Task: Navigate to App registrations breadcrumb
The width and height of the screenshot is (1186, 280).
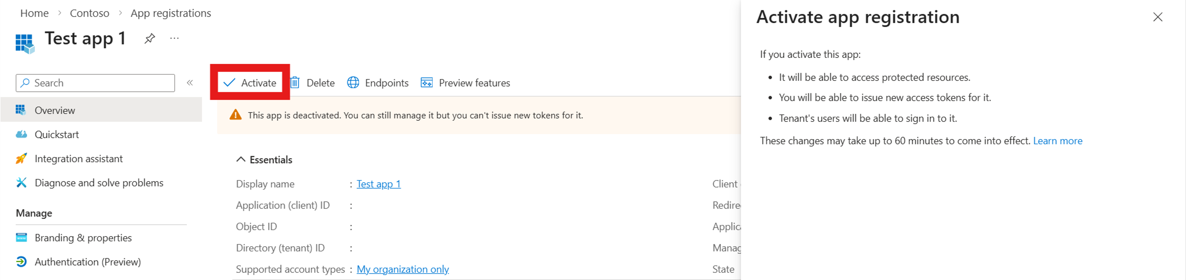Action: coord(170,13)
